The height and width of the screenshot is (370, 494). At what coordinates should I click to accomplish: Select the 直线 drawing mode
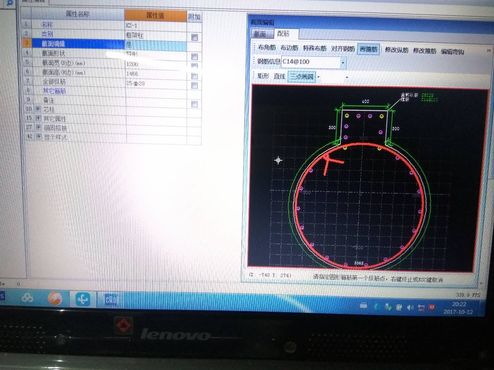click(x=279, y=76)
